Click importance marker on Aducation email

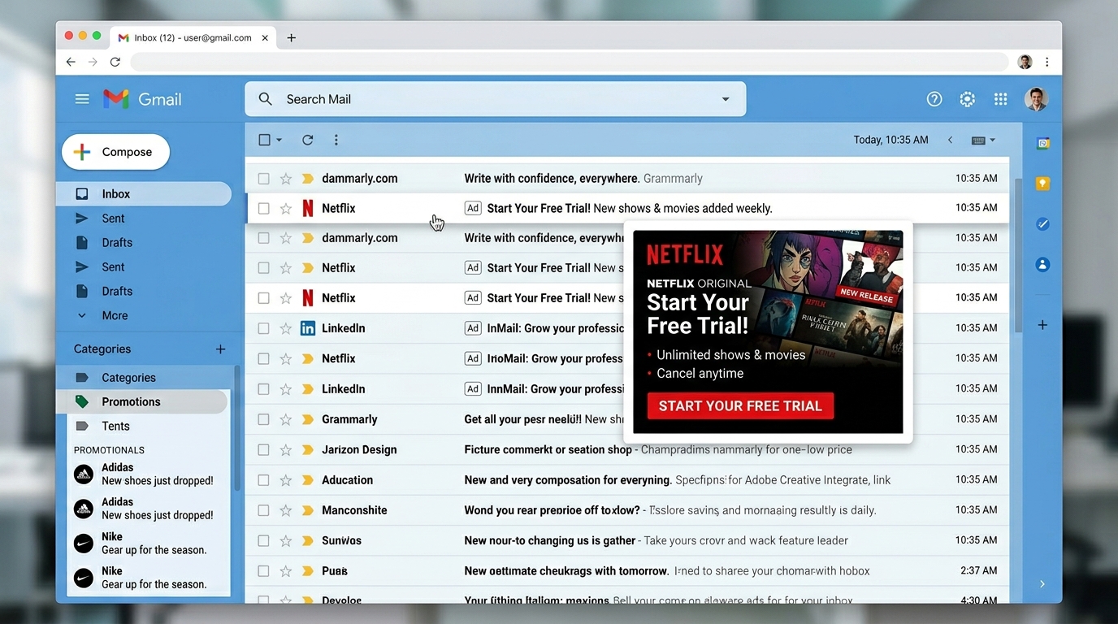[307, 480]
